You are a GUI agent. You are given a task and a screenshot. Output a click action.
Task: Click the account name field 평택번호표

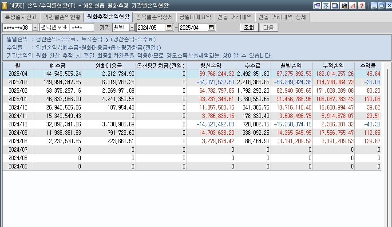coord(54,27)
